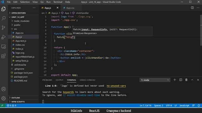Switch to OUTPUT panel tab
Viewport: 202px width, 113px height.
click(x=59, y=80)
